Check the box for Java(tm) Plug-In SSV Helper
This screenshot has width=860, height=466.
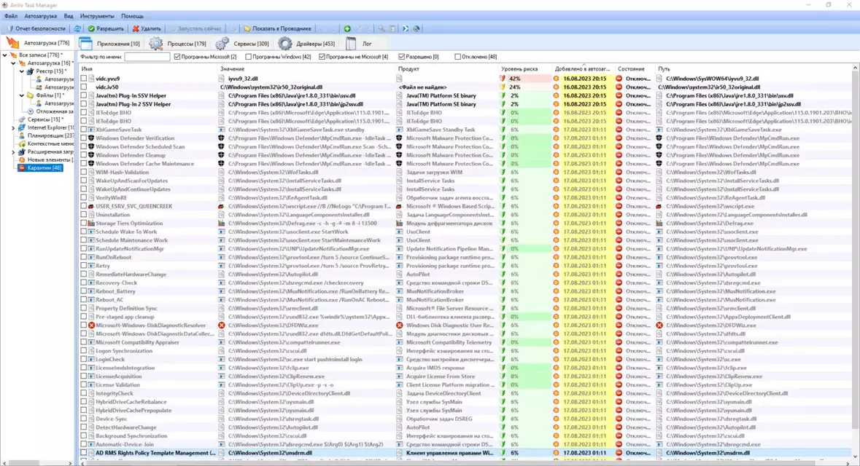83,96
